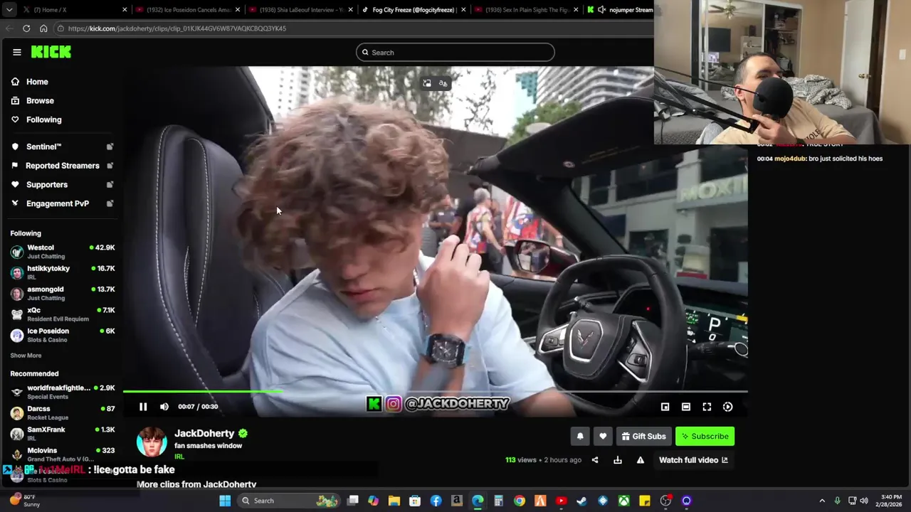Open Darcss channel from Recommended
The image size is (911, 512).
(x=62, y=412)
